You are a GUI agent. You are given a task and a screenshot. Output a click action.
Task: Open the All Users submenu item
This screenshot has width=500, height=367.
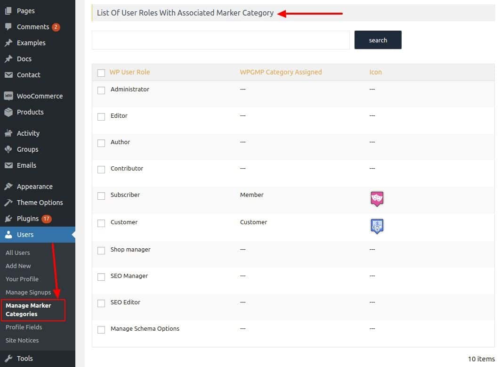(x=17, y=253)
